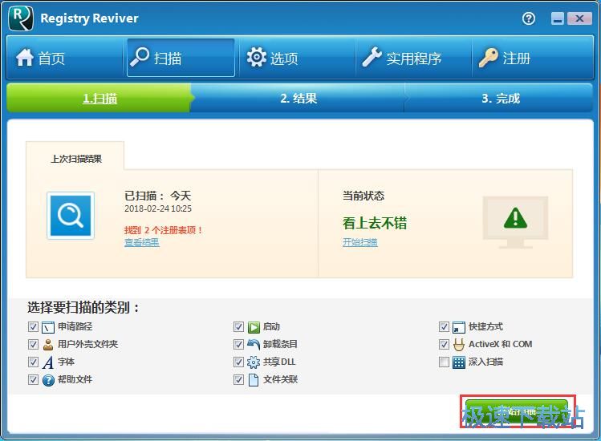
Task: Click the 申请路径 category icon
Action: [x=48, y=327]
